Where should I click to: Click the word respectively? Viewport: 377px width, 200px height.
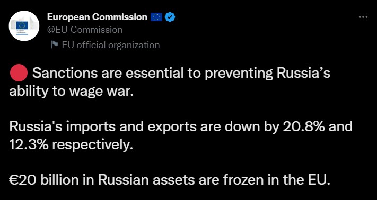[91, 146]
